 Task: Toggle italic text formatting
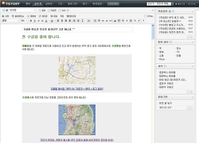click(x=38, y=21)
